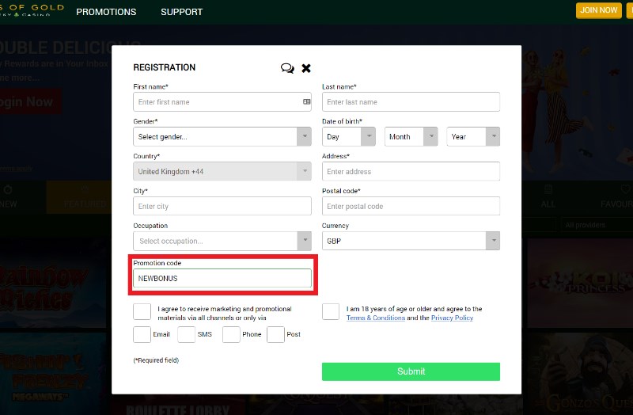This screenshot has width=633, height=415.
Task: Switch to the FAVOURITES games tab
Action: (616, 197)
